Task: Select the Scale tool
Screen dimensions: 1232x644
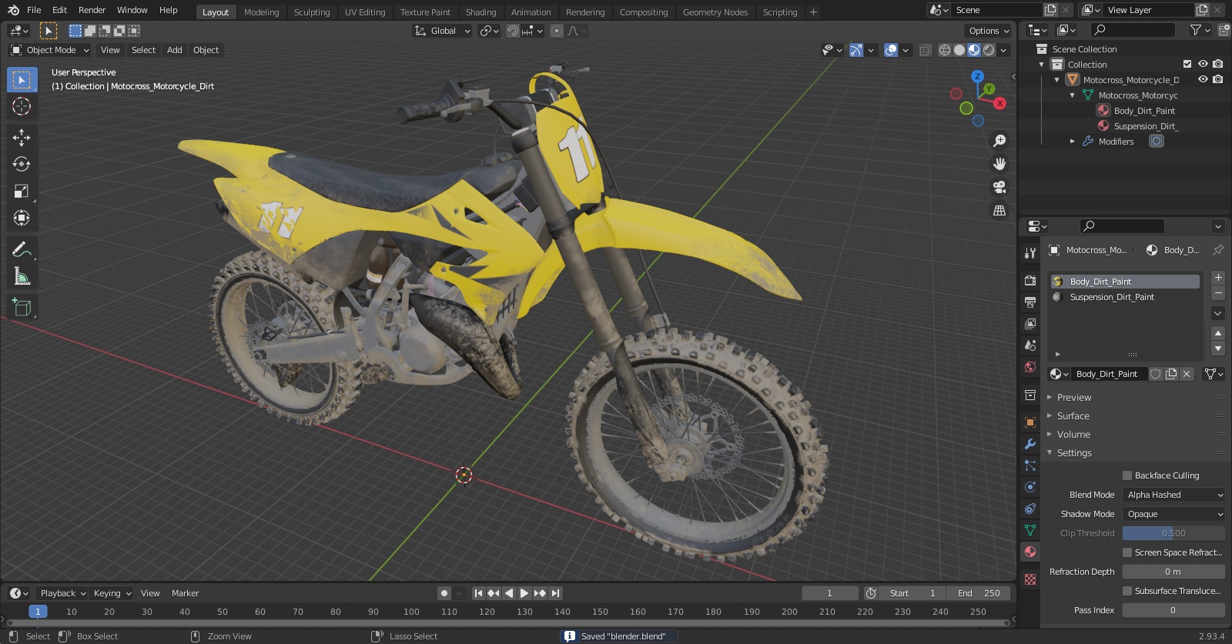Action: [22, 191]
